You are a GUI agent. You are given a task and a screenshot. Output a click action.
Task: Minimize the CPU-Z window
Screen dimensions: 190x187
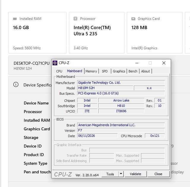coord(137,63)
